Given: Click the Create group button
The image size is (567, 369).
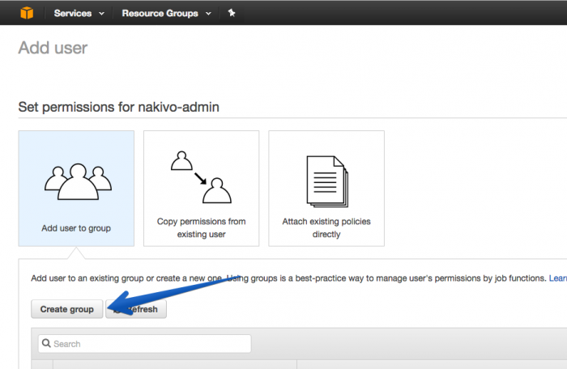Looking at the screenshot, I should pos(67,309).
